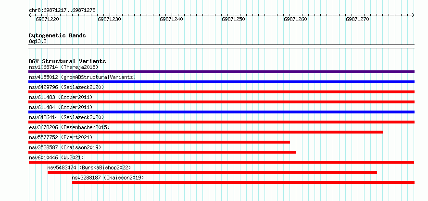The image size is (428, 201).
Task: Click the right arrowhead of the ruler
Action: coord(413,15)
